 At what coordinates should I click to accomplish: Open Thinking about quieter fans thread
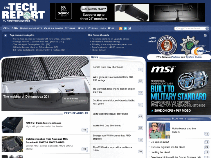[112, 44]
